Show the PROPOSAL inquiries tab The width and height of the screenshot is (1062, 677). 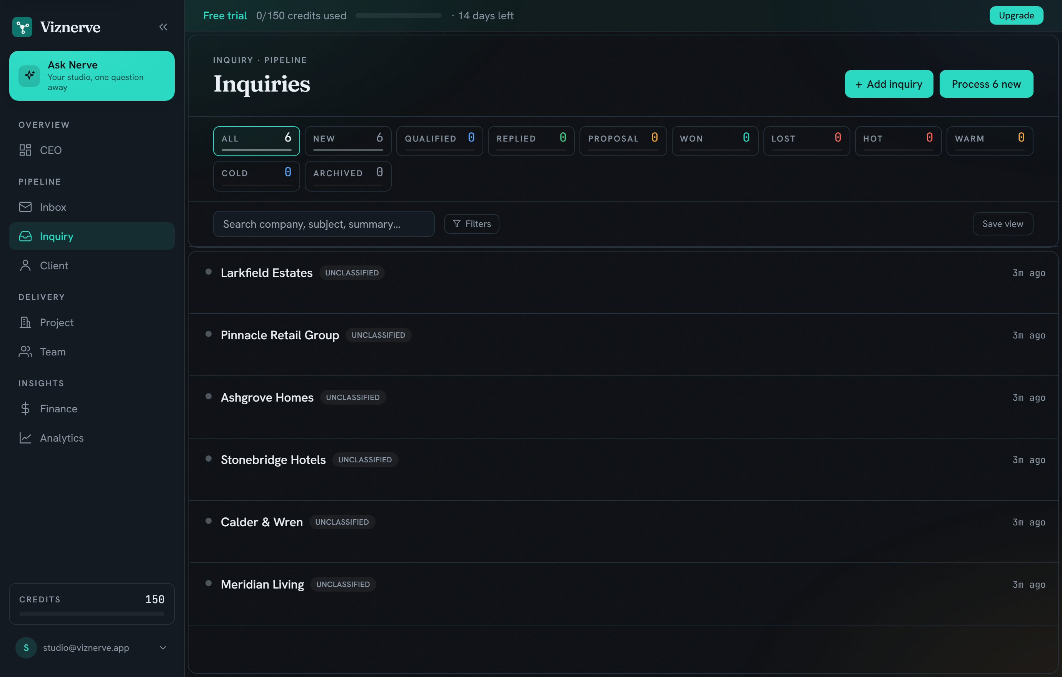pos(623,141)
